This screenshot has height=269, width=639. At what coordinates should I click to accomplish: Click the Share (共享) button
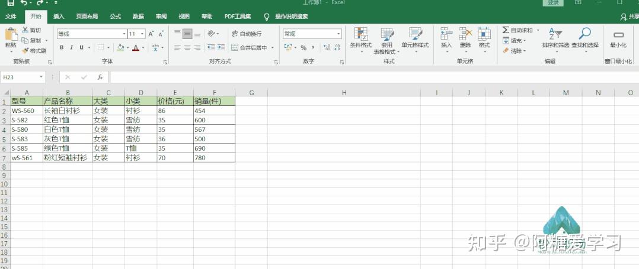pos(630,17)
